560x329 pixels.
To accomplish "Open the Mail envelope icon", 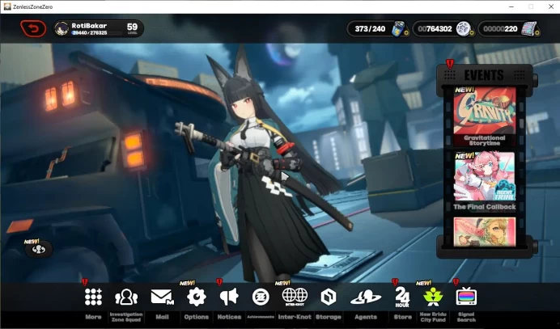I will (x=162, y=297).
